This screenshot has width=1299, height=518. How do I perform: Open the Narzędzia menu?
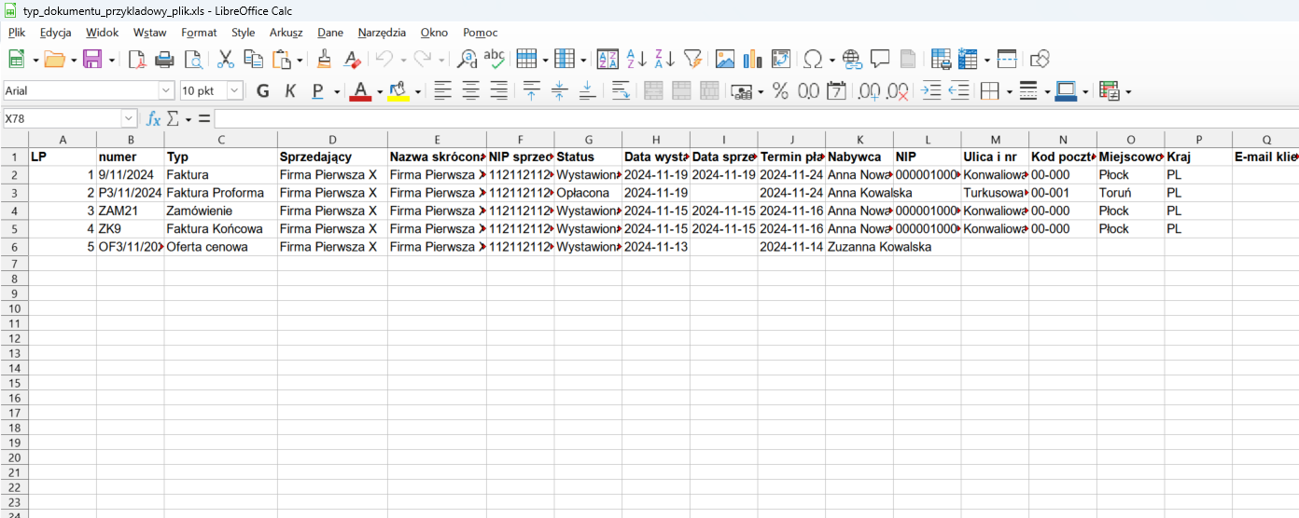point(382,33)
